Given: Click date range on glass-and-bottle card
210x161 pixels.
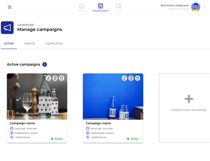Looking at the screenshot, I should click(x=26, y=128).
